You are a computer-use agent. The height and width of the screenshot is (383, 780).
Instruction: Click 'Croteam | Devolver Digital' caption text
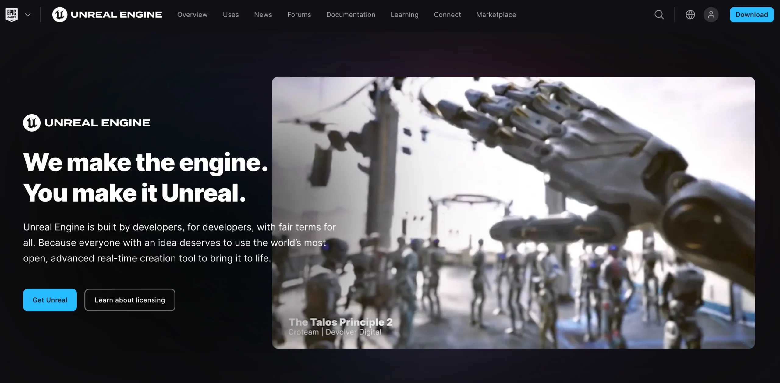pos(335,332)
